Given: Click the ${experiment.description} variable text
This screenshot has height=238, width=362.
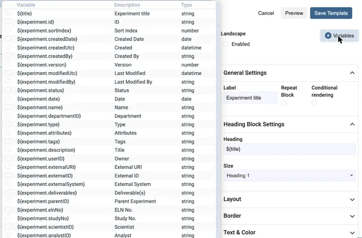Looking at the screenshot, I should (x=46, y=150).
